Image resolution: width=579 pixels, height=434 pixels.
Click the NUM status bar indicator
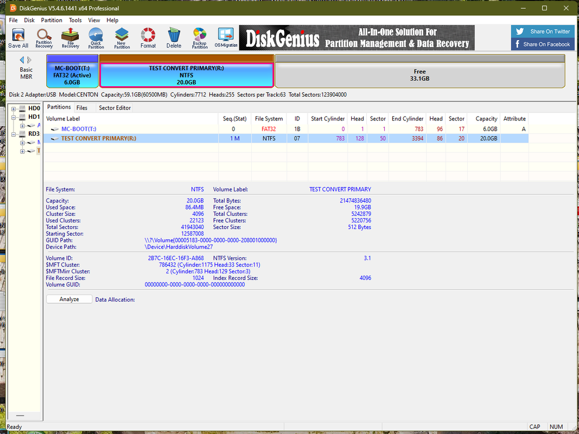point(556,427)
